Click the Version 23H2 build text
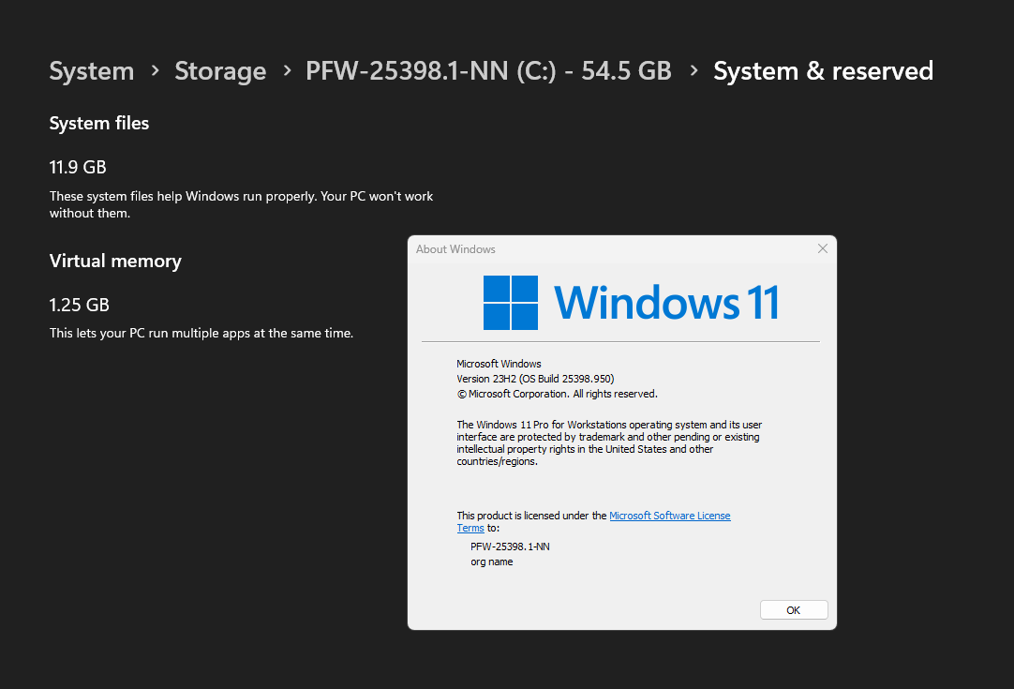This screenshot has height=689, width=1014. pyautogui.click(x=535, y=379)
